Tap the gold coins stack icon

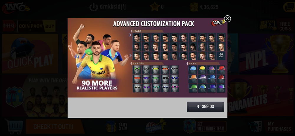pos(194,7)
